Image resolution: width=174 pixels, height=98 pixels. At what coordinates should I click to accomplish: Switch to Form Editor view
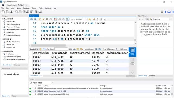pos(132,61)
